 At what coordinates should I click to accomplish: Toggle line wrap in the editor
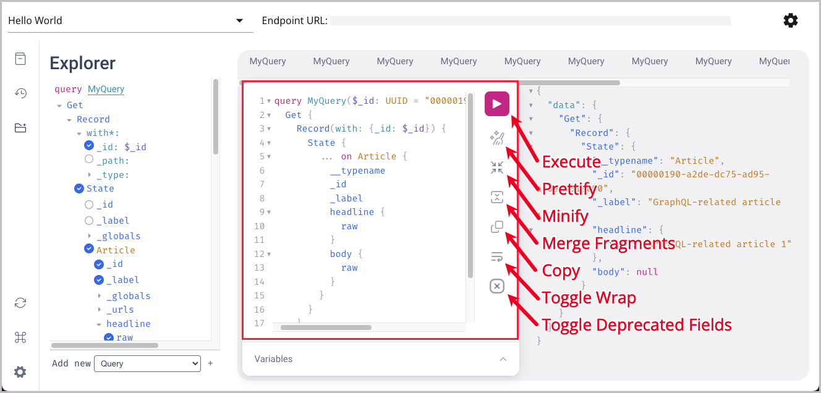[497, 256]
